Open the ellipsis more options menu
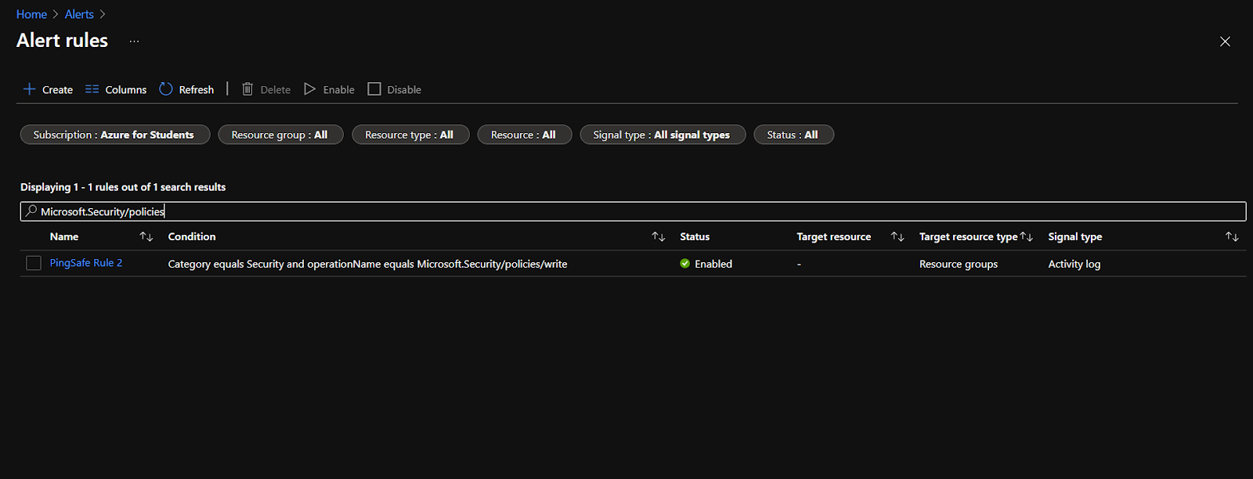This screenshot has height=479, width=1253. 134,41
